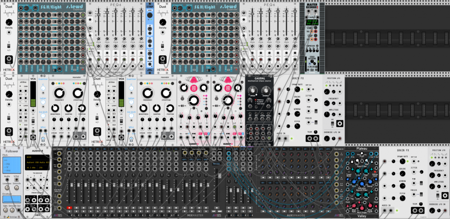Viewport: 450px width, 219px height.
Task: Click Spawn Rate knob on middle-row Grain FX
Action: pyautogui.click(x=298, y=90)
